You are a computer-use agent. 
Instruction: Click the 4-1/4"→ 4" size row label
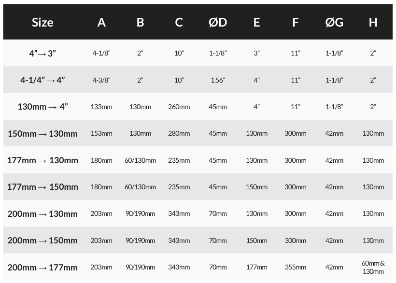[x=42, y=80]
